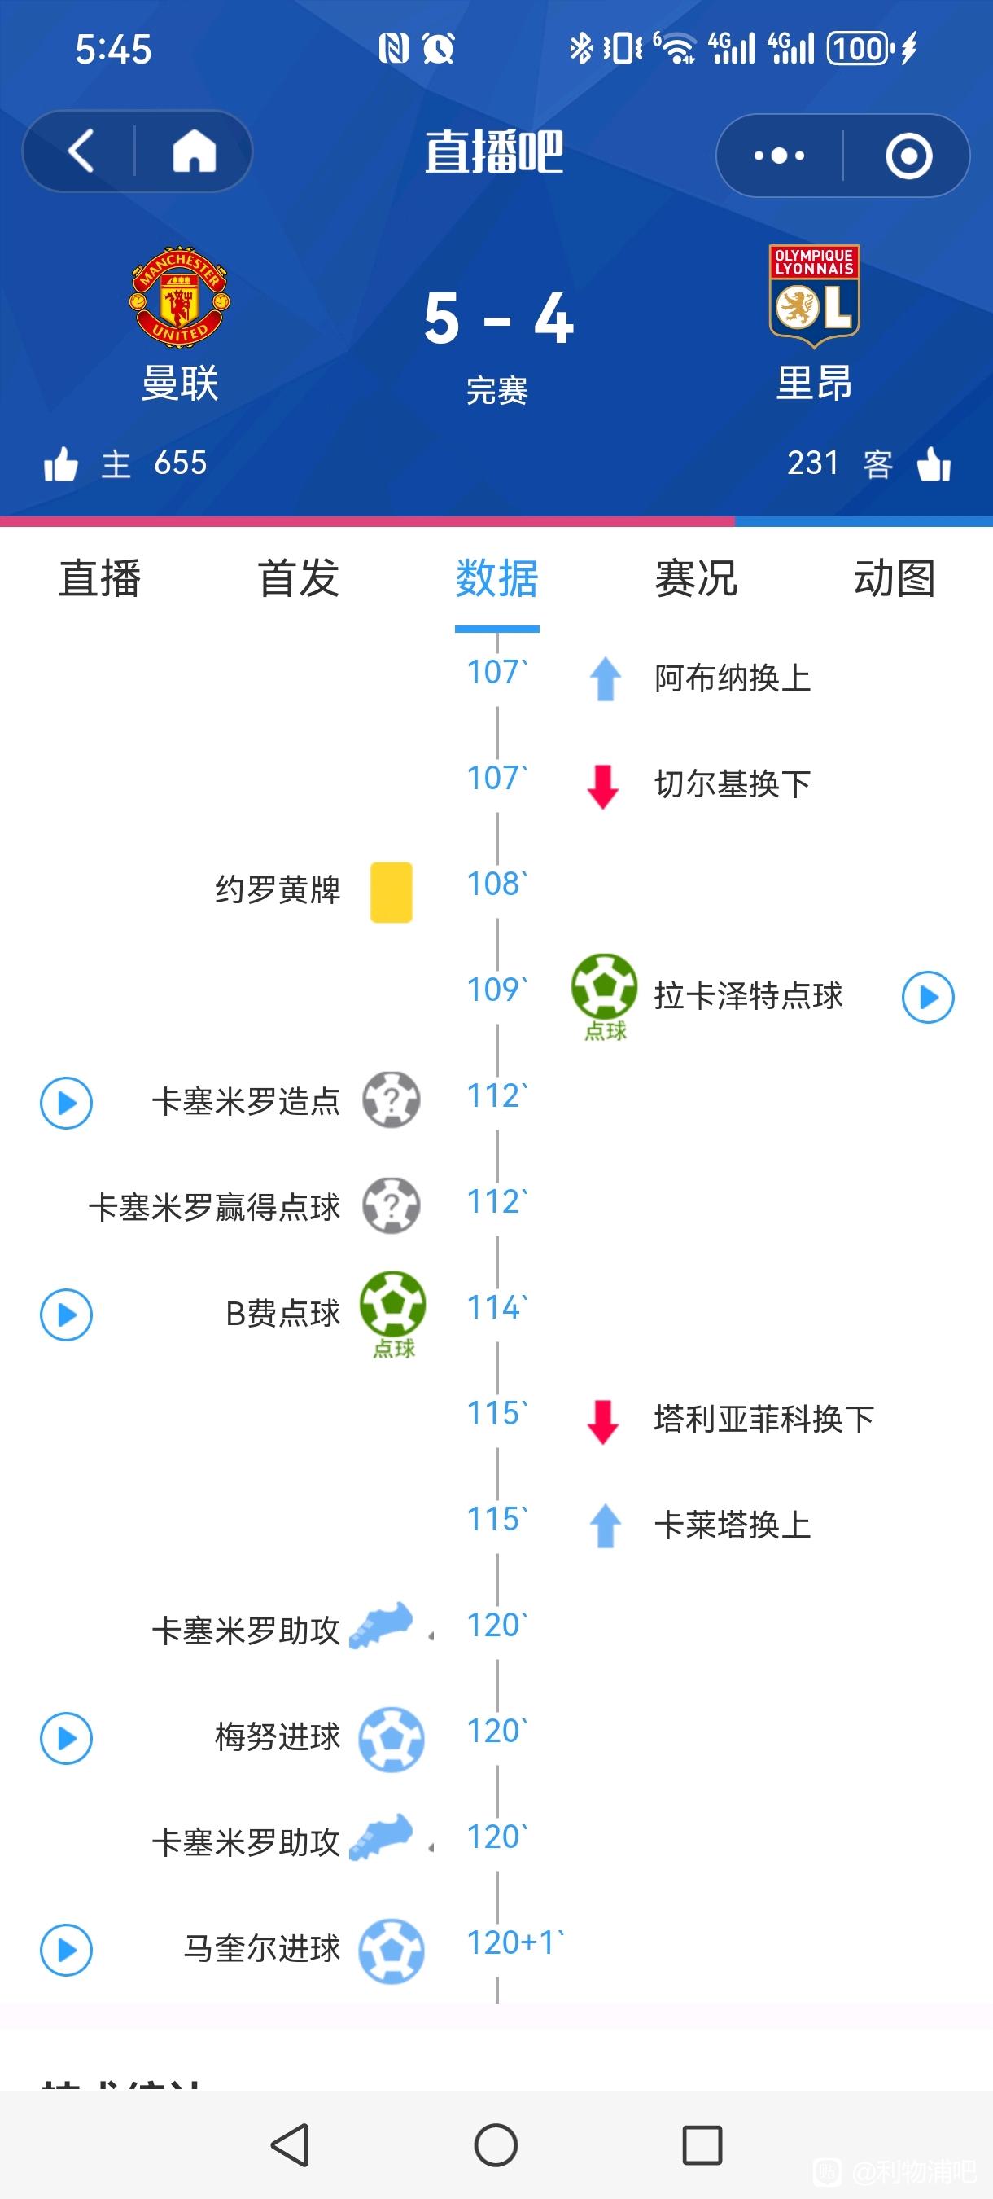Go to mini program home icon
Image resolution: width=993 pixels, height=2199 pixels.
pos(195,152)
